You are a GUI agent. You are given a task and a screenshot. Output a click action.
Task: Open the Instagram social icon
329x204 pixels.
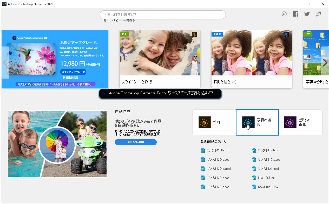284,14
